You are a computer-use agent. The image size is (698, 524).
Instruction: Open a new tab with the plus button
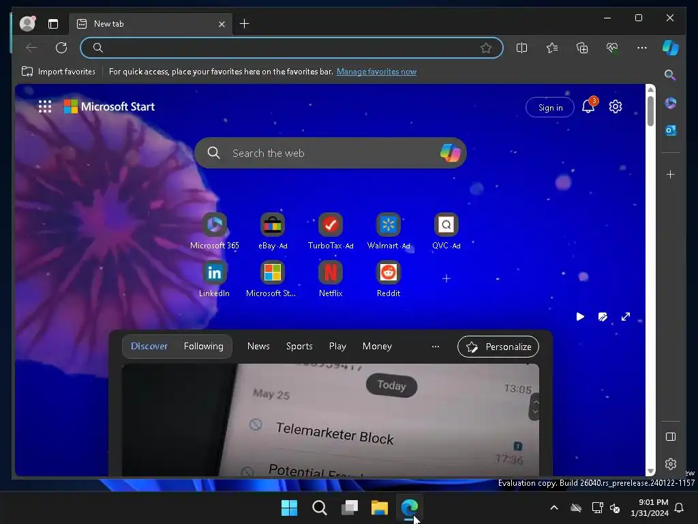coord(245,24)
